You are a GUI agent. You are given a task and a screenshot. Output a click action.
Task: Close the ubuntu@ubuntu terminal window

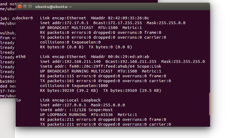point(20,7)
